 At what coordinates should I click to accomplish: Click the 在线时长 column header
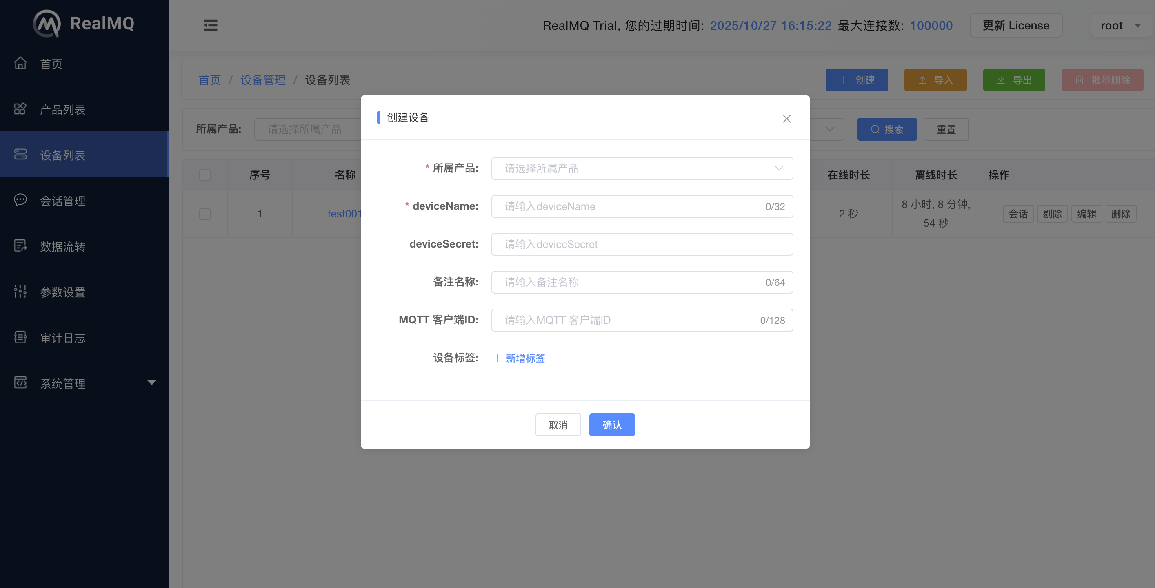point(848,175)
